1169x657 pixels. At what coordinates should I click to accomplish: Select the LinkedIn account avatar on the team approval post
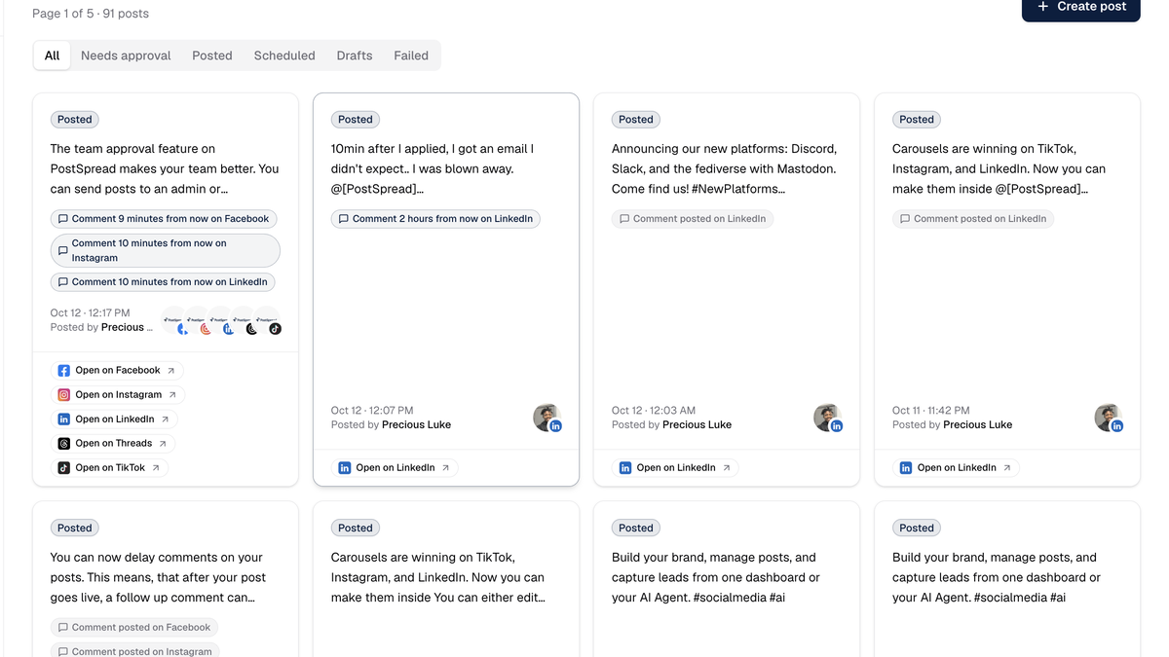220,321
